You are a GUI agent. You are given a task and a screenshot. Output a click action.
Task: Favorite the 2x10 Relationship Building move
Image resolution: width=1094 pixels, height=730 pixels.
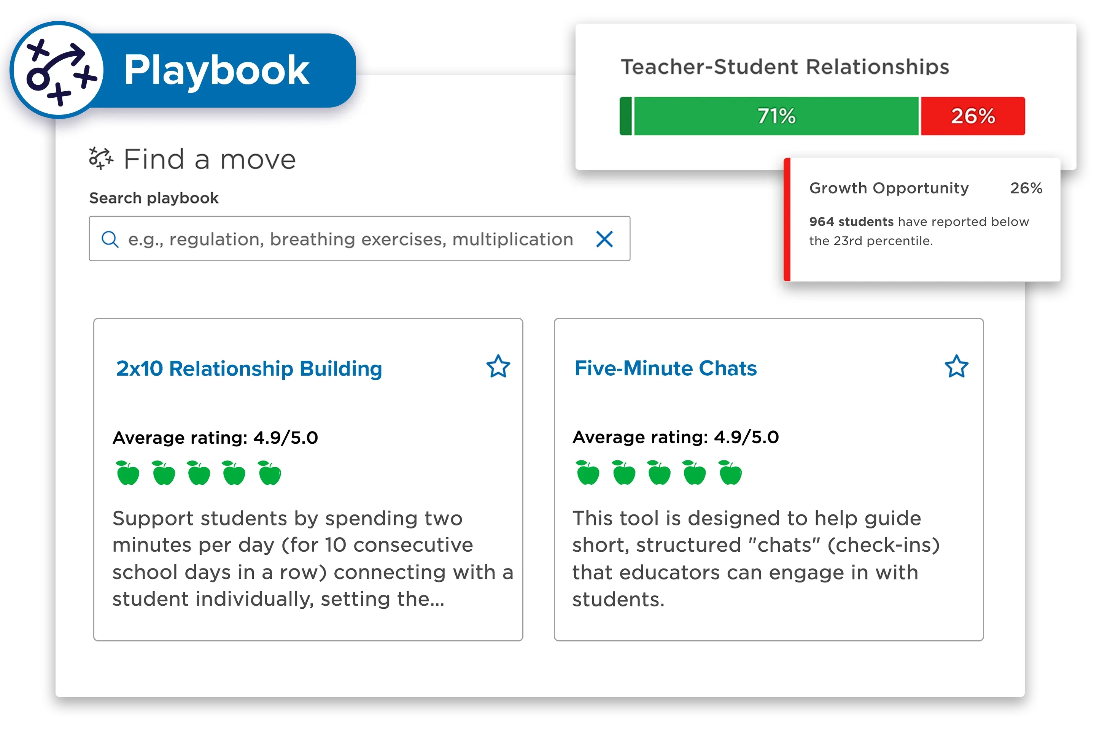point(498,367)
